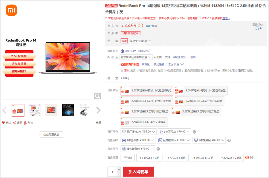Open 原厂保修3年 ¥95.00 service dropdown

(x=139, y=132)
